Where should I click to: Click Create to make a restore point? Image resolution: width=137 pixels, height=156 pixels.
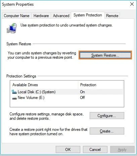pos(107,131)
